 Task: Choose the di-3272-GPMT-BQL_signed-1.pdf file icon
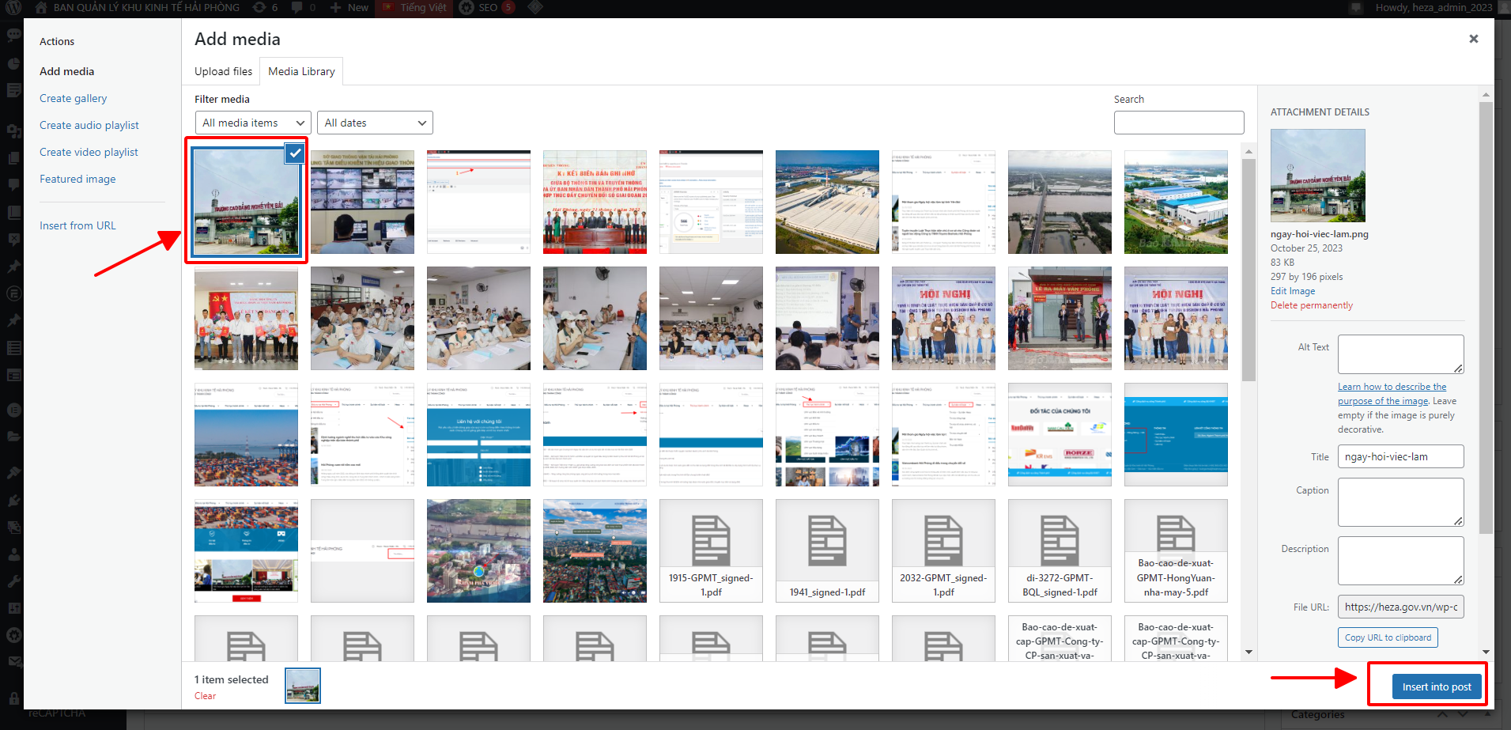tap(1059, 541)
